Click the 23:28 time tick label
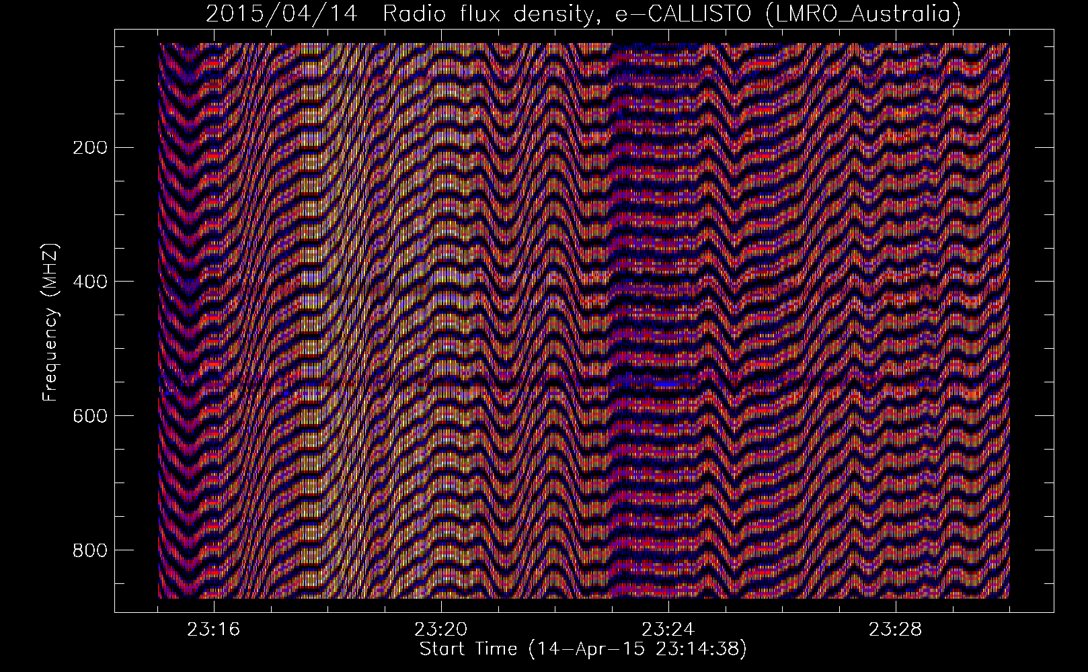Viewport: 1088px width, 672px height. click(x=896, y=630)
